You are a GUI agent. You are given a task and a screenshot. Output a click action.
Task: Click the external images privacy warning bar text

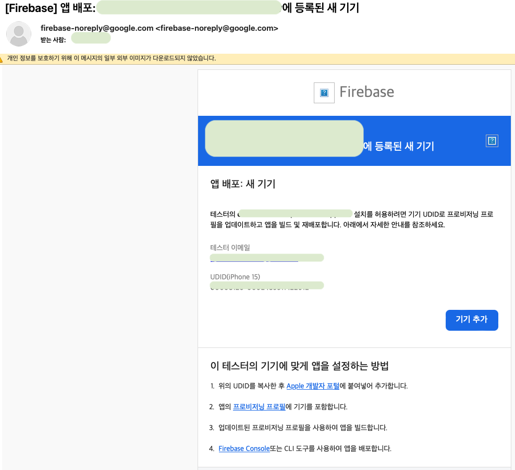coord(112,58)
